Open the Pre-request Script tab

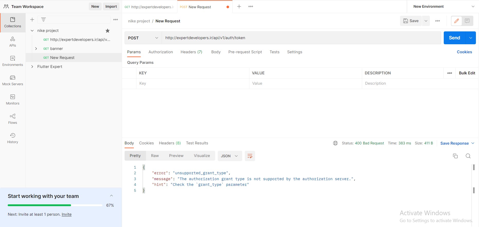(245, 52)
